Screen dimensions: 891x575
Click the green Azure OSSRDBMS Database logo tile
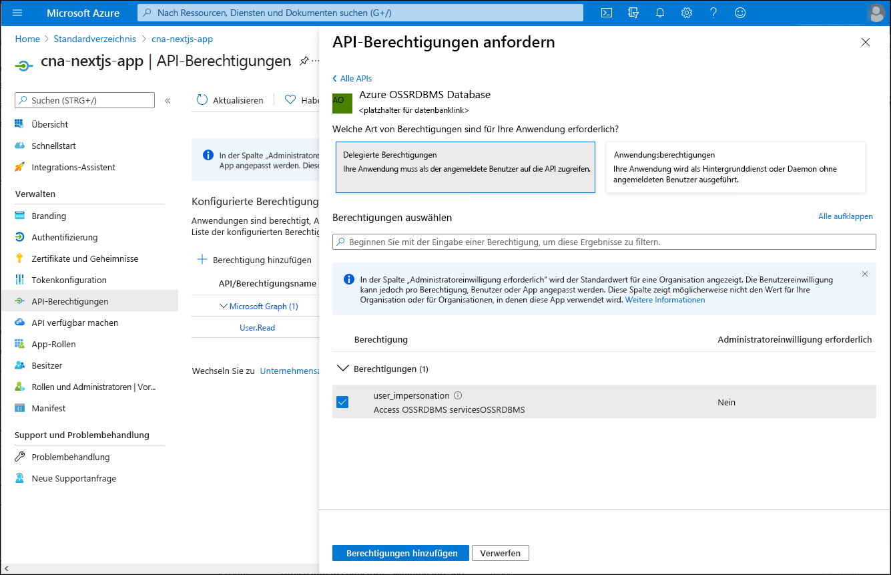tap(342, 102)
